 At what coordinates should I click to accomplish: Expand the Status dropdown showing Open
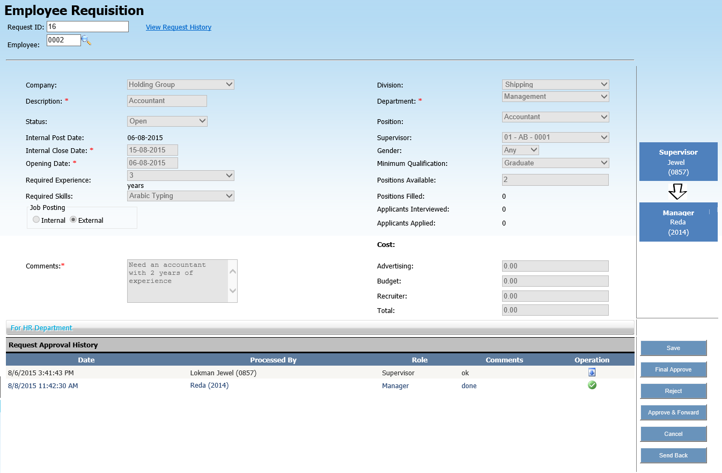click(167, 121)
